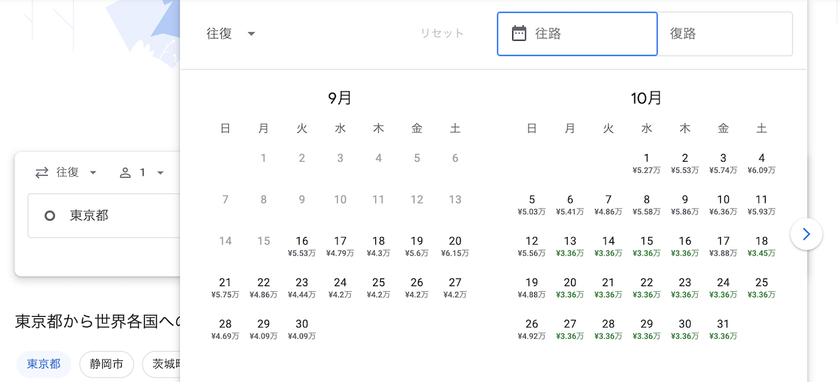Select October 14 date

point(608,246)
